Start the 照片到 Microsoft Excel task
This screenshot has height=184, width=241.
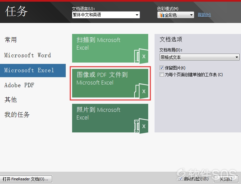110,118
